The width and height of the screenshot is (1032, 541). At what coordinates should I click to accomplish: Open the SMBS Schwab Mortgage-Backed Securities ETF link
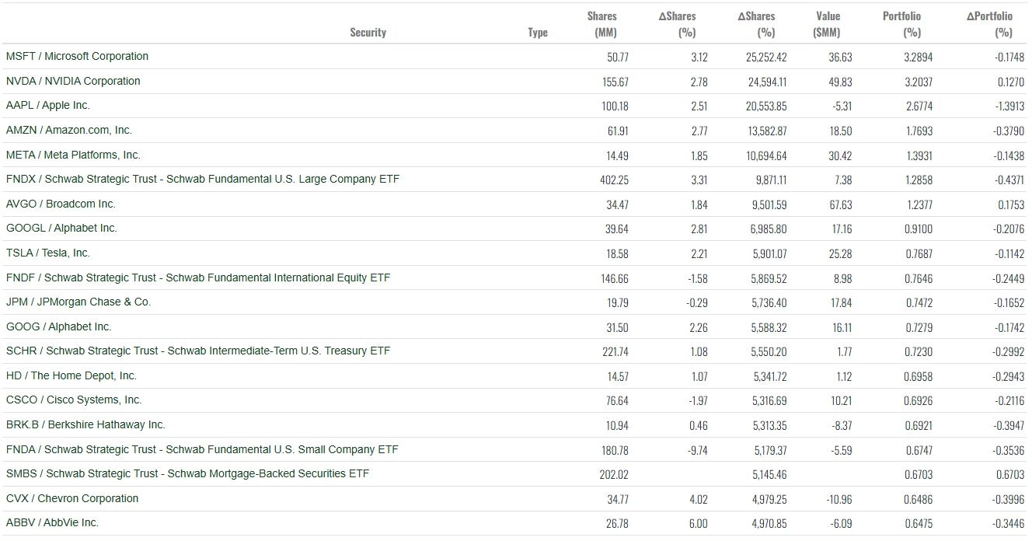[187, 473]
